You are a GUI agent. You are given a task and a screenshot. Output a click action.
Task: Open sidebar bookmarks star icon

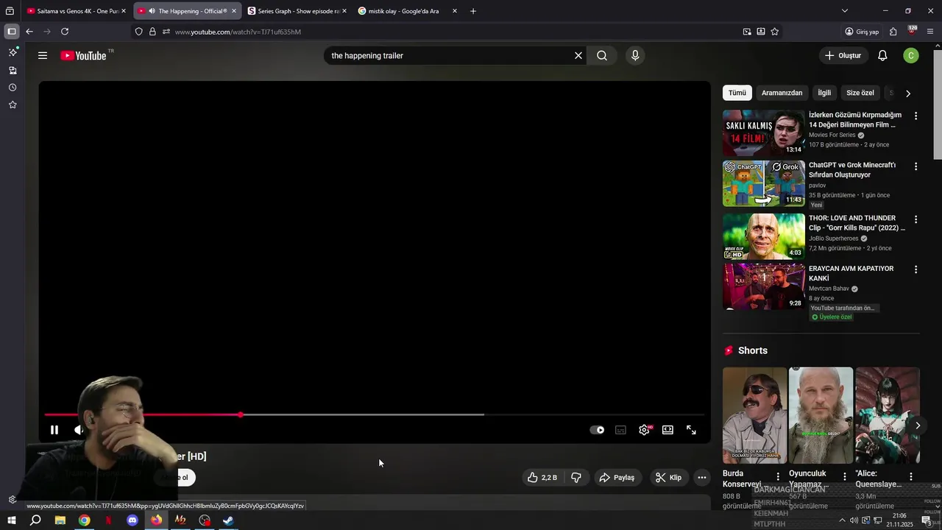click(x=13, y=105)
